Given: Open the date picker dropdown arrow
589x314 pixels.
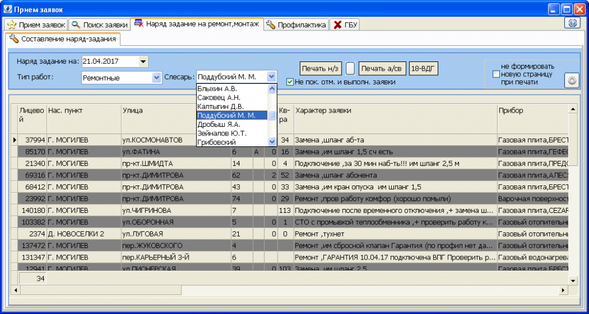Looking at the screenshot, I should pos(143,61).
